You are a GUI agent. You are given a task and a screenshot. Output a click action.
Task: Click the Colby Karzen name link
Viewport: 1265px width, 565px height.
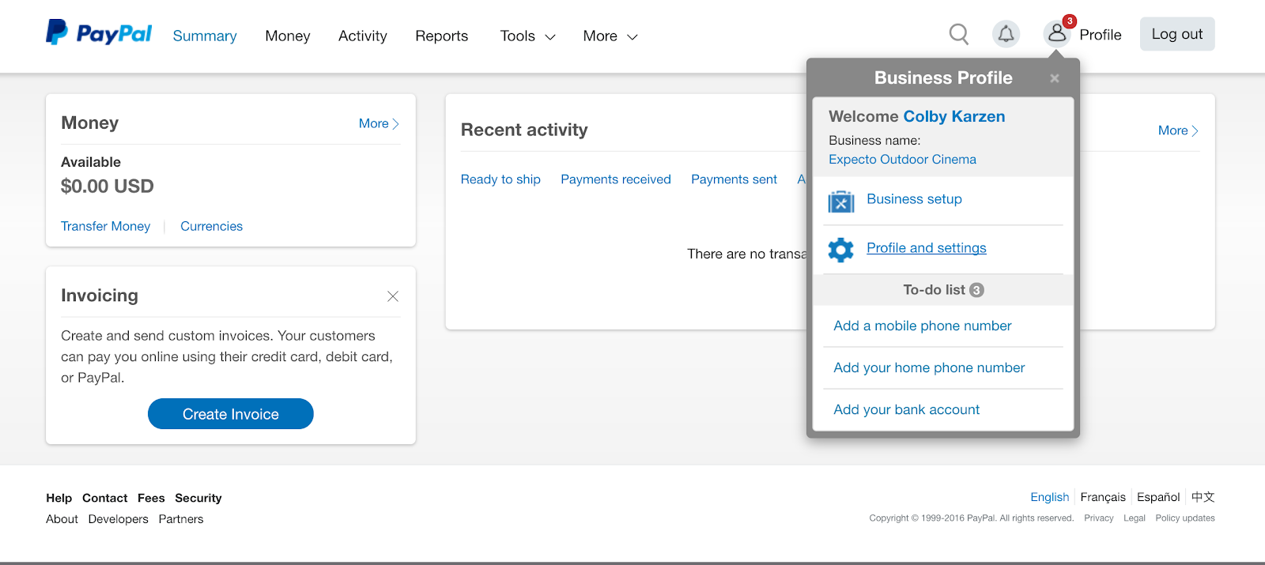pos(954,116)
